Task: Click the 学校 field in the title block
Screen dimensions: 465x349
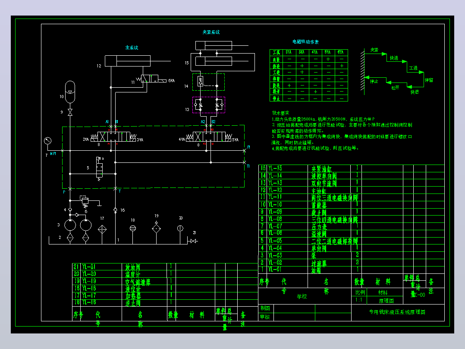Action: pos(302,296)
